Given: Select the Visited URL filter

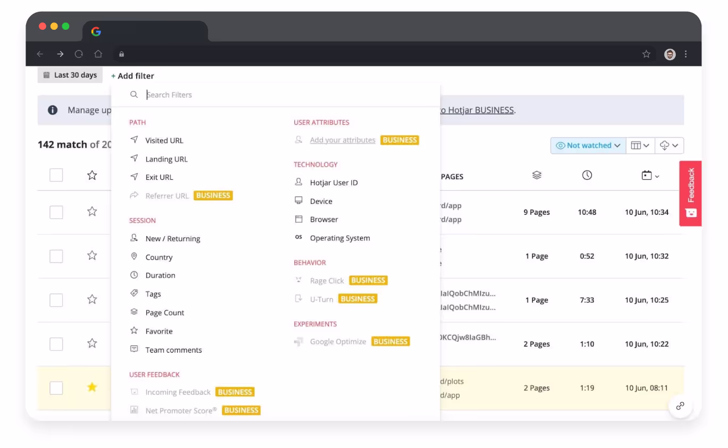Looking at the screenshot, I should [164, 140].
